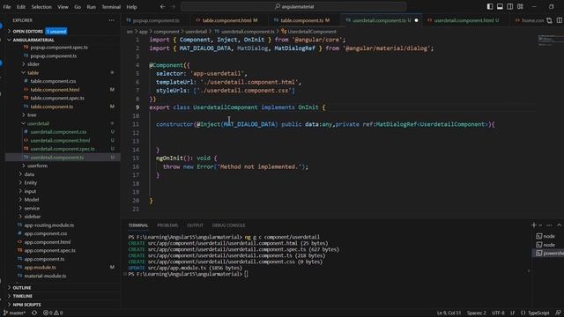
Task: Click the master branch indicator
Action: (15, 313)
